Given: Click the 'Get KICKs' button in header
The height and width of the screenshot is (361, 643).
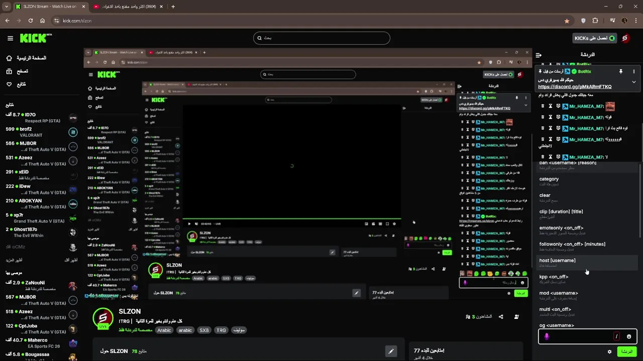Looking at the screenshot, I should tap(595, 38).
